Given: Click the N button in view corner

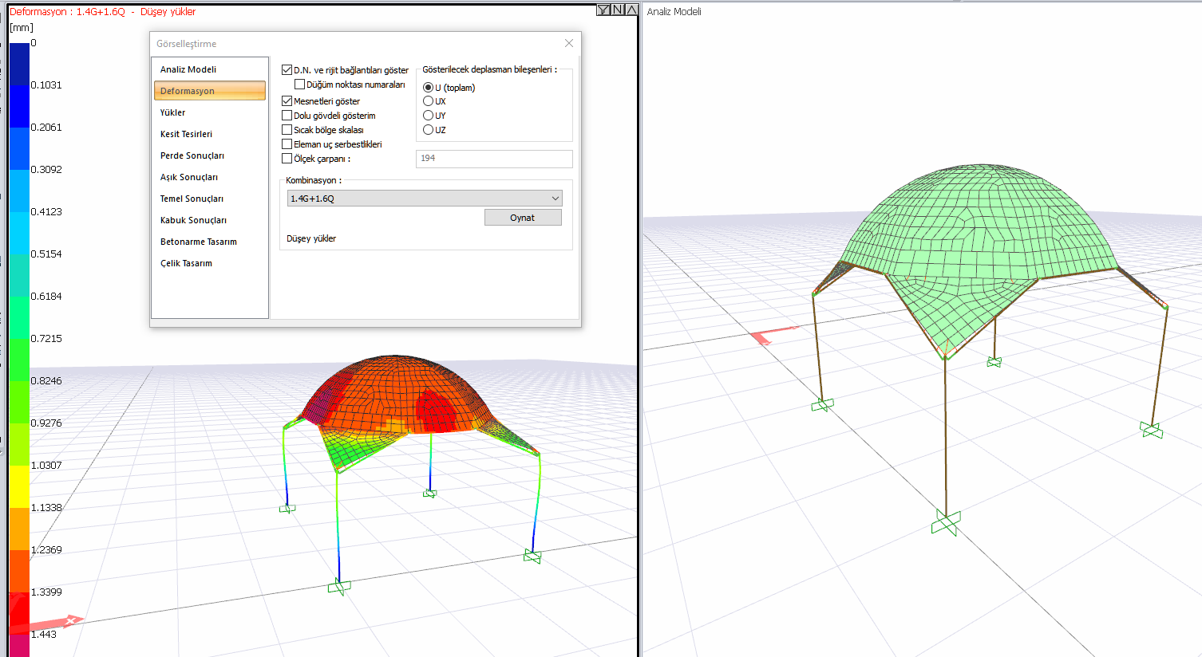Looking at the screenshot, I should click(618, 10).
